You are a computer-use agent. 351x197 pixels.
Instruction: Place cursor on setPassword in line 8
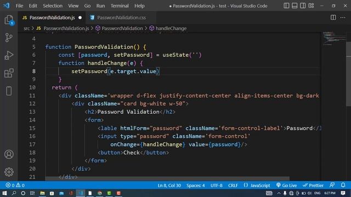tap(89, 71)
